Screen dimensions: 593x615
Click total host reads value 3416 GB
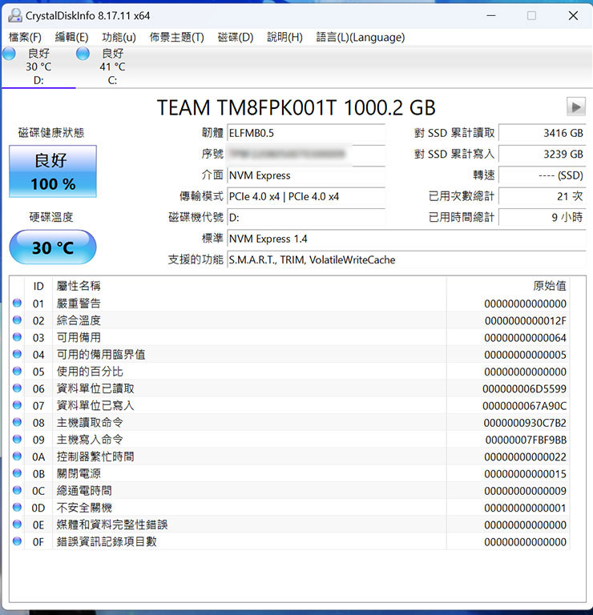[543, 134]
